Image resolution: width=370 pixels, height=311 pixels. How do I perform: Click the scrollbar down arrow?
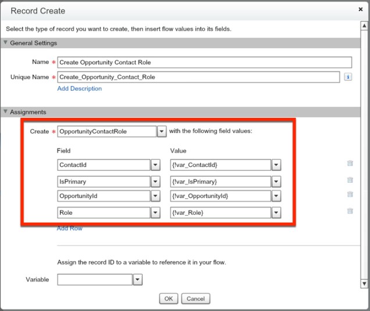(x=364, y=284)
